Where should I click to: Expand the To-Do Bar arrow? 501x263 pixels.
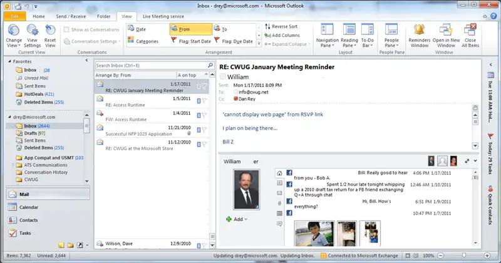point(491,64)
